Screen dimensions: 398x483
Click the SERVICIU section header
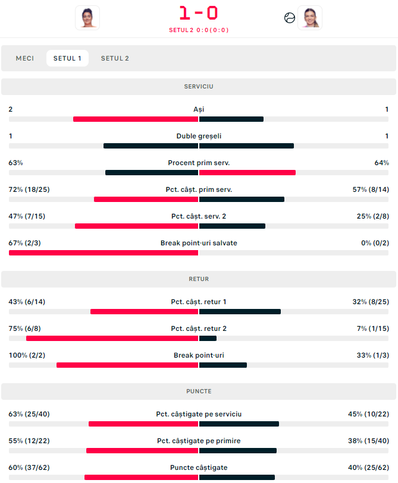[199, 87]
